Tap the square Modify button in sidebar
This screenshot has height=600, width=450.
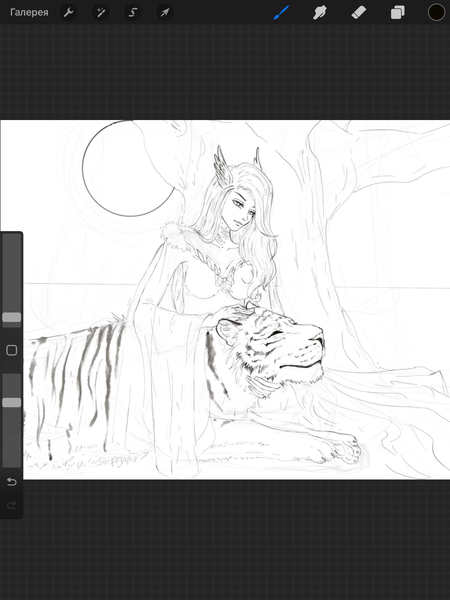[12, 350]
